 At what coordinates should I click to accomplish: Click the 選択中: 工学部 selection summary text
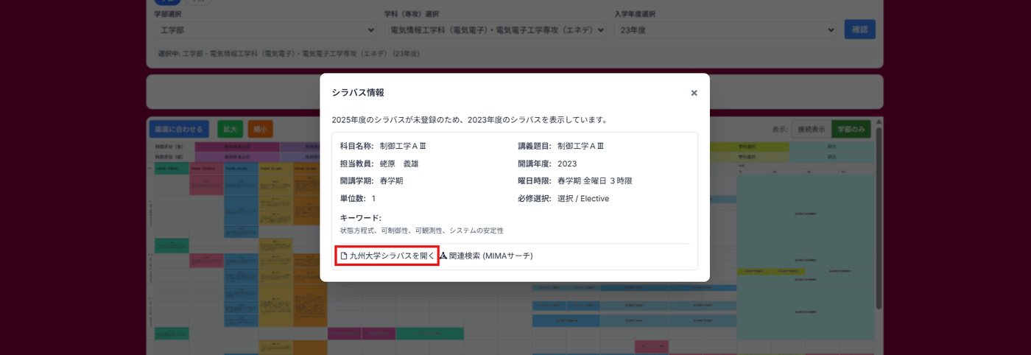coord(289,54)
